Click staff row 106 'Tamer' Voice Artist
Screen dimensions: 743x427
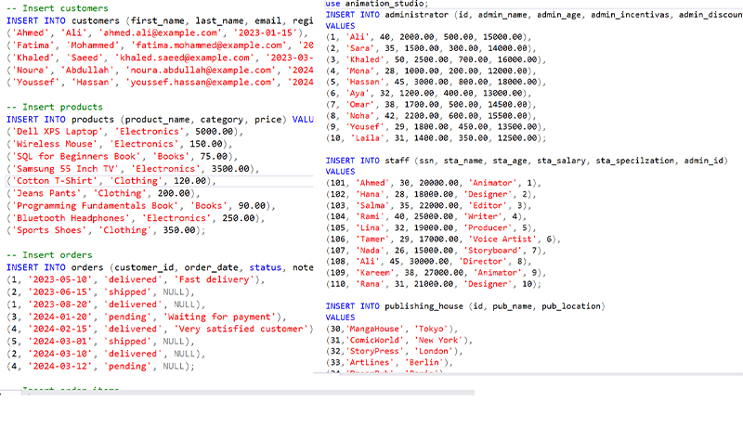[443, 239]
